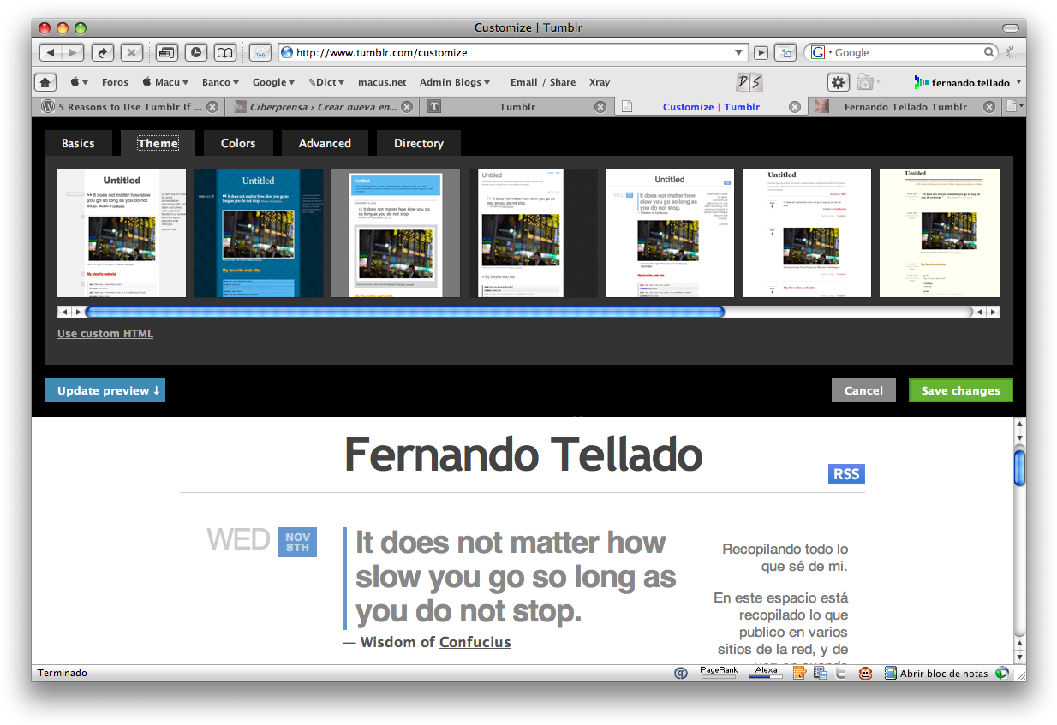This screenshot has width=1057, height=725.
Task: Click the Twitter bird status bar icon
Action: click(841, 674)
